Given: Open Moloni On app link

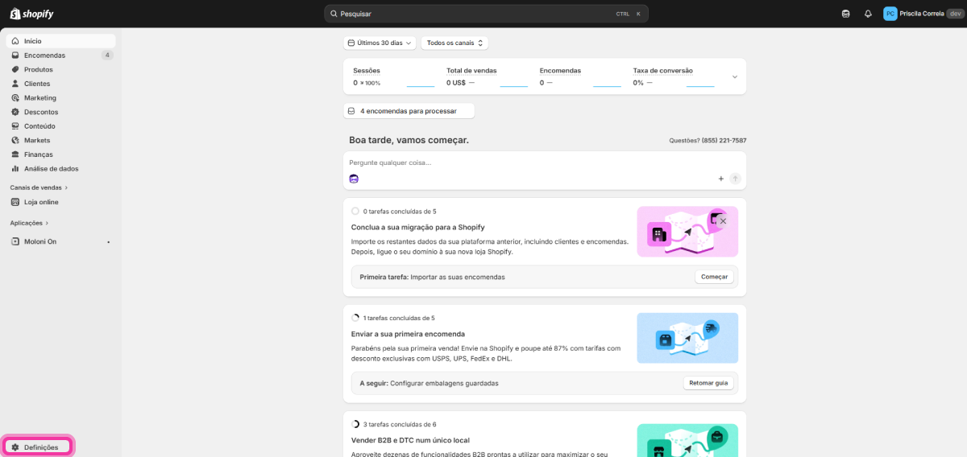Looking at the screenshot, I should click(x=60, y=241).
